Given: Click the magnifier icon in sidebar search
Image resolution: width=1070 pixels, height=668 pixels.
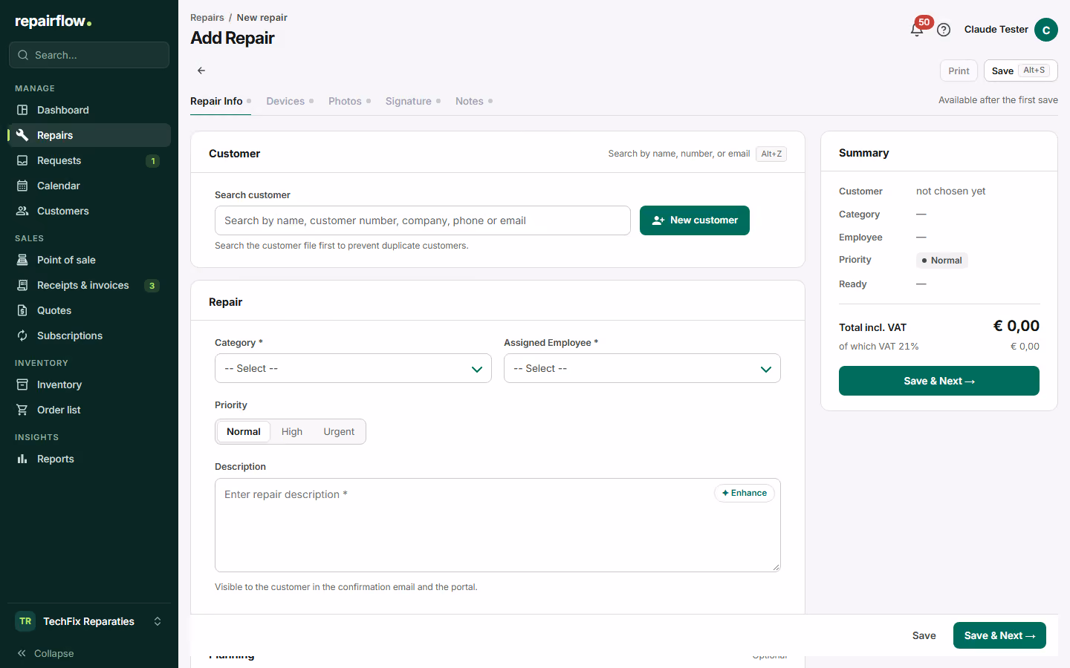Looking at the screenshot, I should tap(23, 55).
